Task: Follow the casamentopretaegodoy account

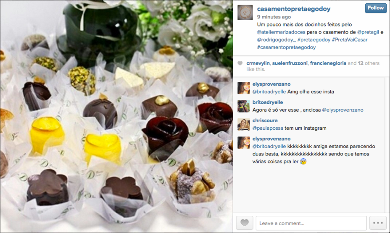Action: 376,8
